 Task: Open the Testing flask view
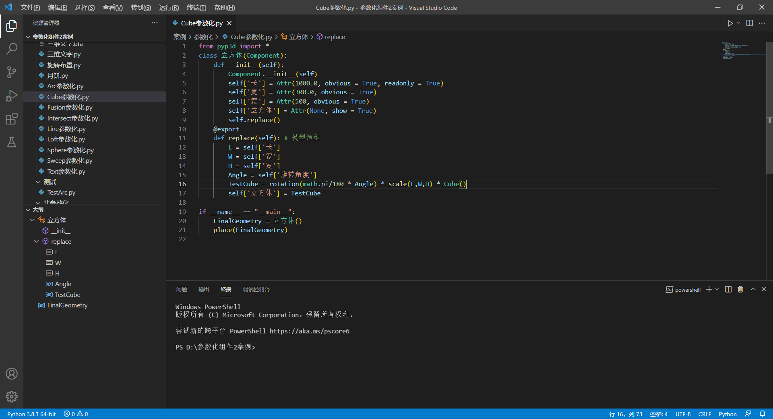tap(12, 142)
